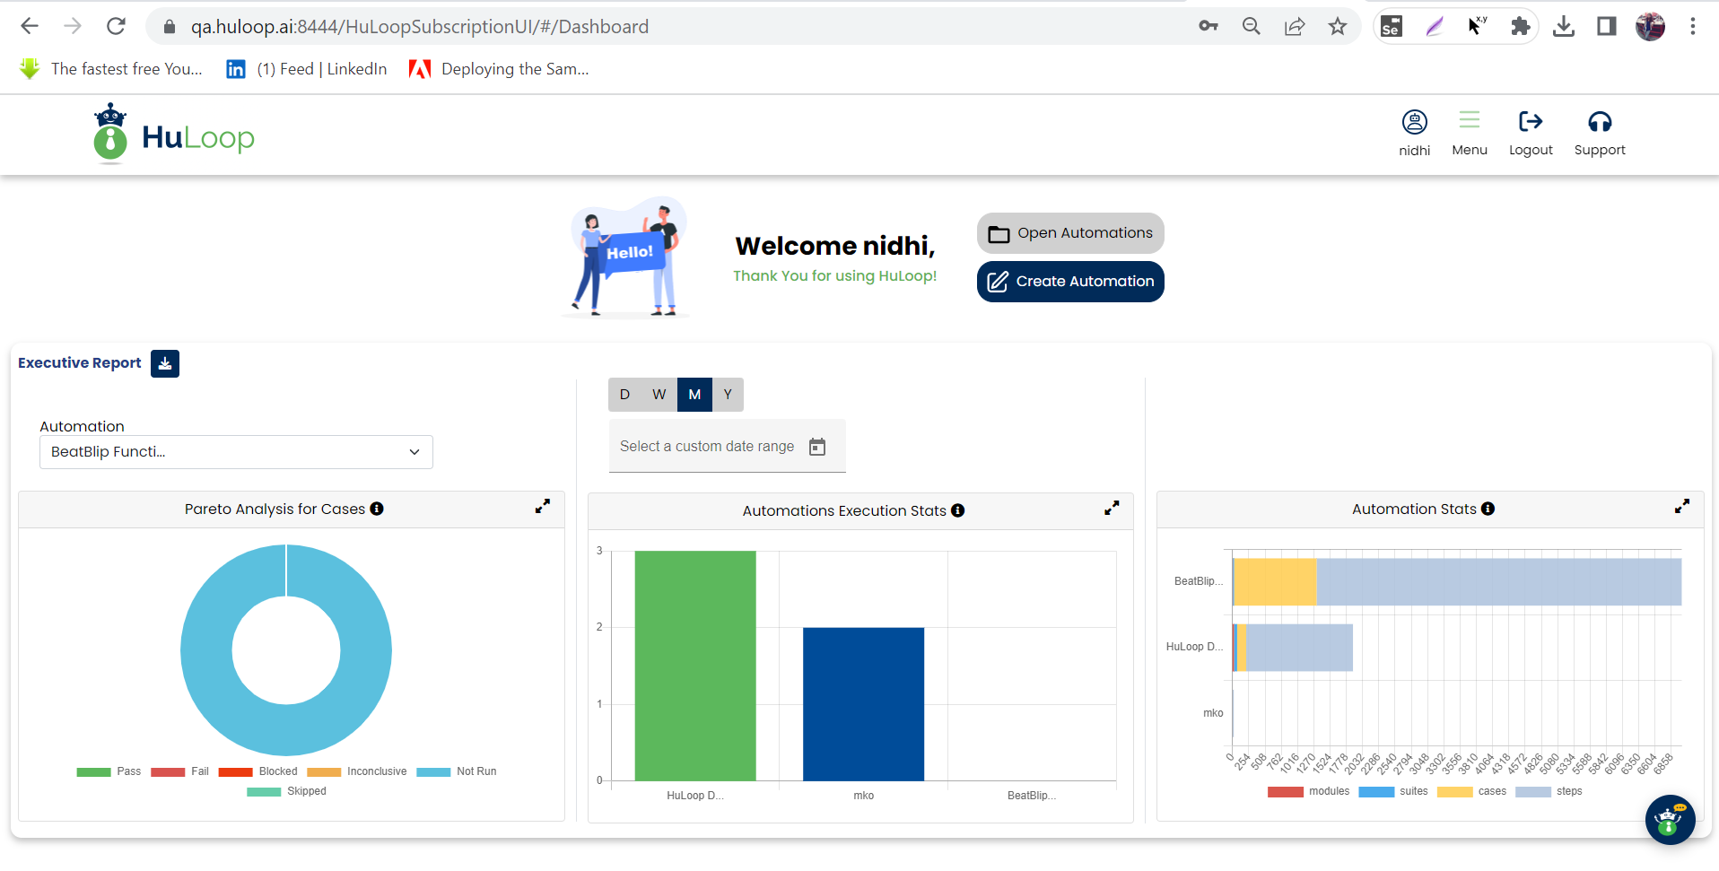Open the chatbot assistant bubble
This screenshot has width=1719, height=871.
1669,819
